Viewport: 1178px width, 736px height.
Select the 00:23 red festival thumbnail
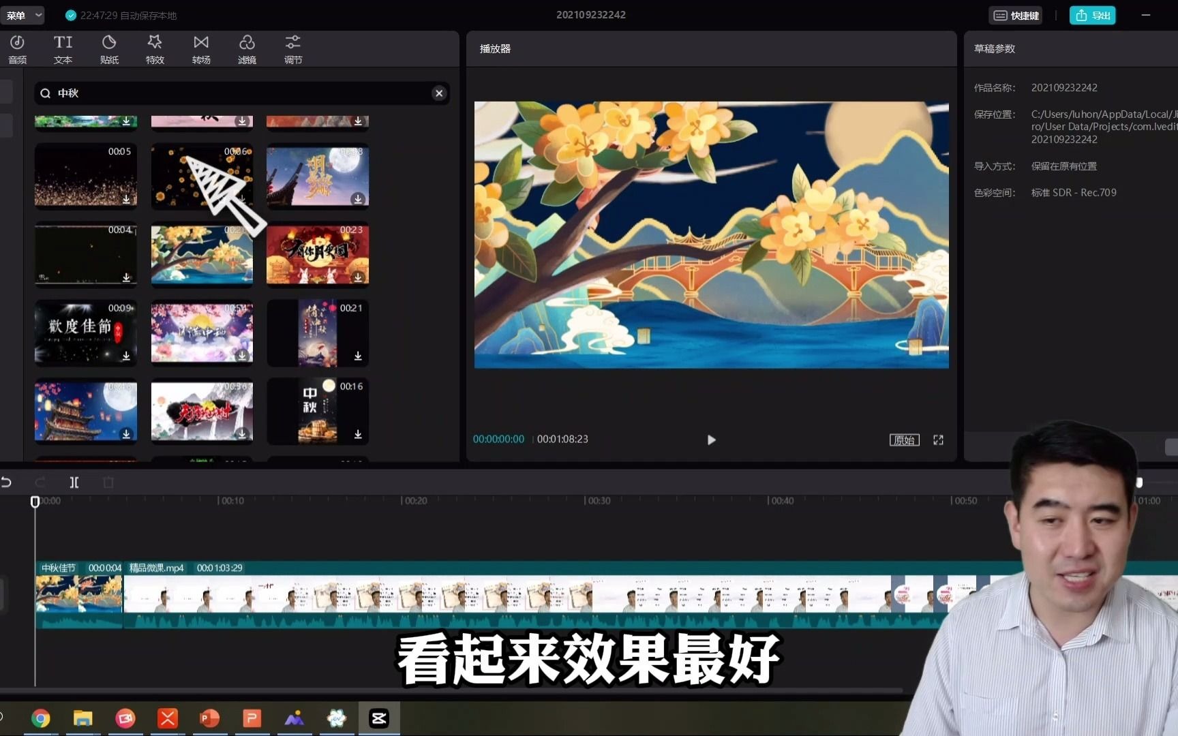318,254
